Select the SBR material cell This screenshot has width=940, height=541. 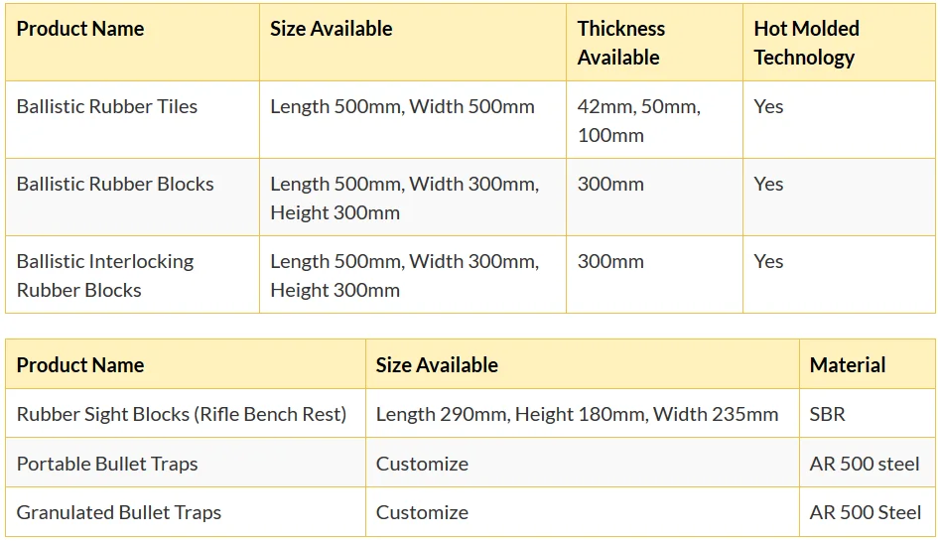(828, 415)
